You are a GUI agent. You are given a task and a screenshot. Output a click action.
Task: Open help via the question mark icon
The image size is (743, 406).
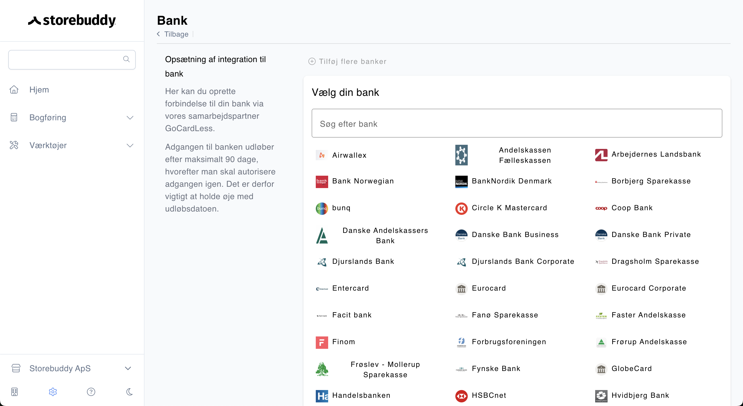[x=91, y=392]
